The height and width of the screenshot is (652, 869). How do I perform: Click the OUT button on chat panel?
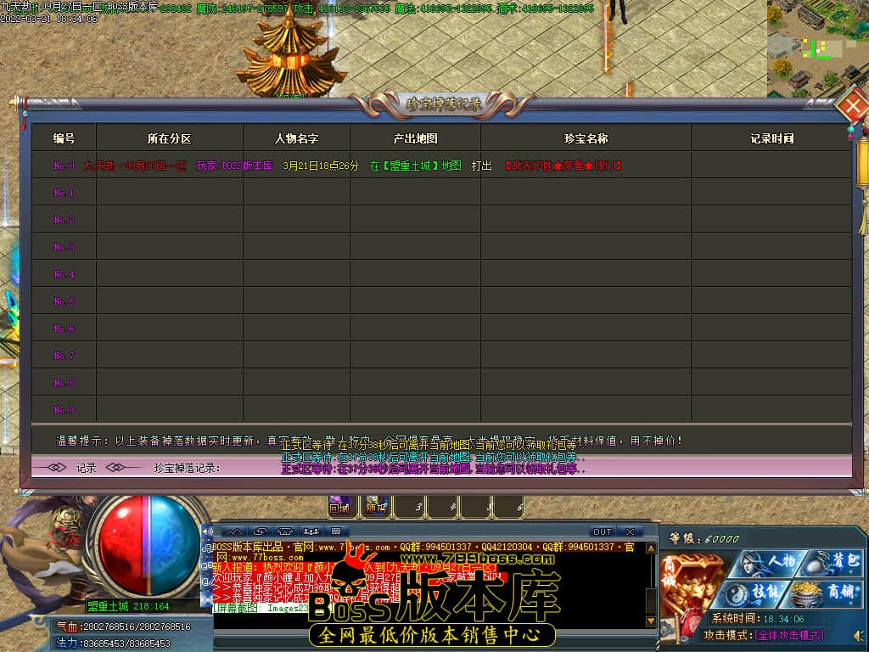(x=602, y=532)
